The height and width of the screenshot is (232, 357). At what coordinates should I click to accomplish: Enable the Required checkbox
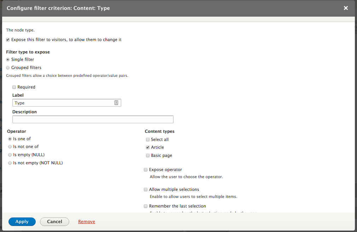[x=14, y=87]
